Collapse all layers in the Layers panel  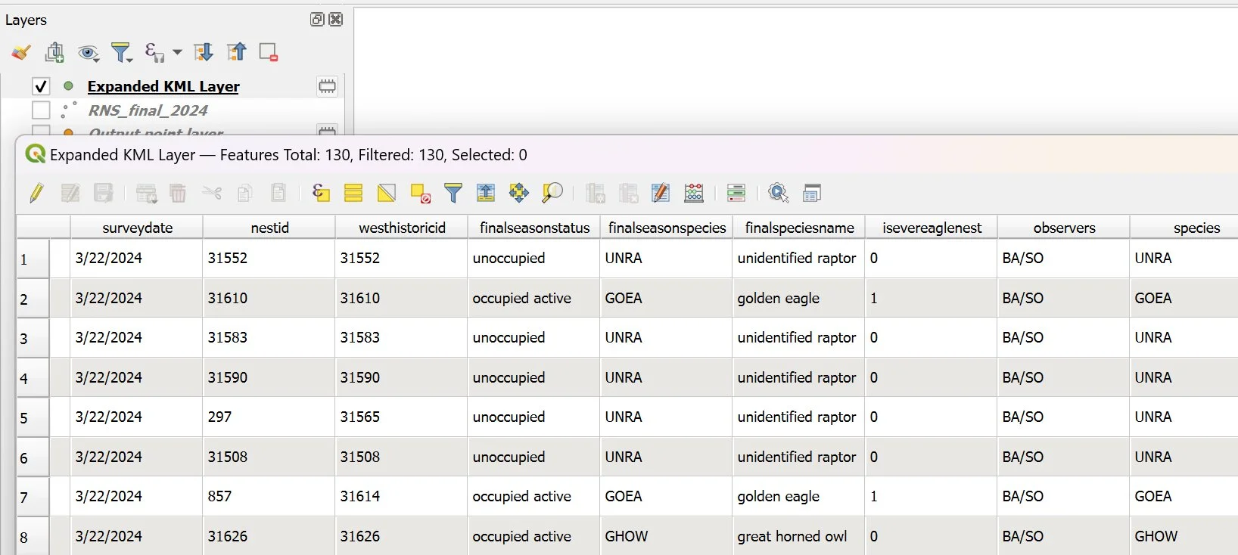[237, 52]
